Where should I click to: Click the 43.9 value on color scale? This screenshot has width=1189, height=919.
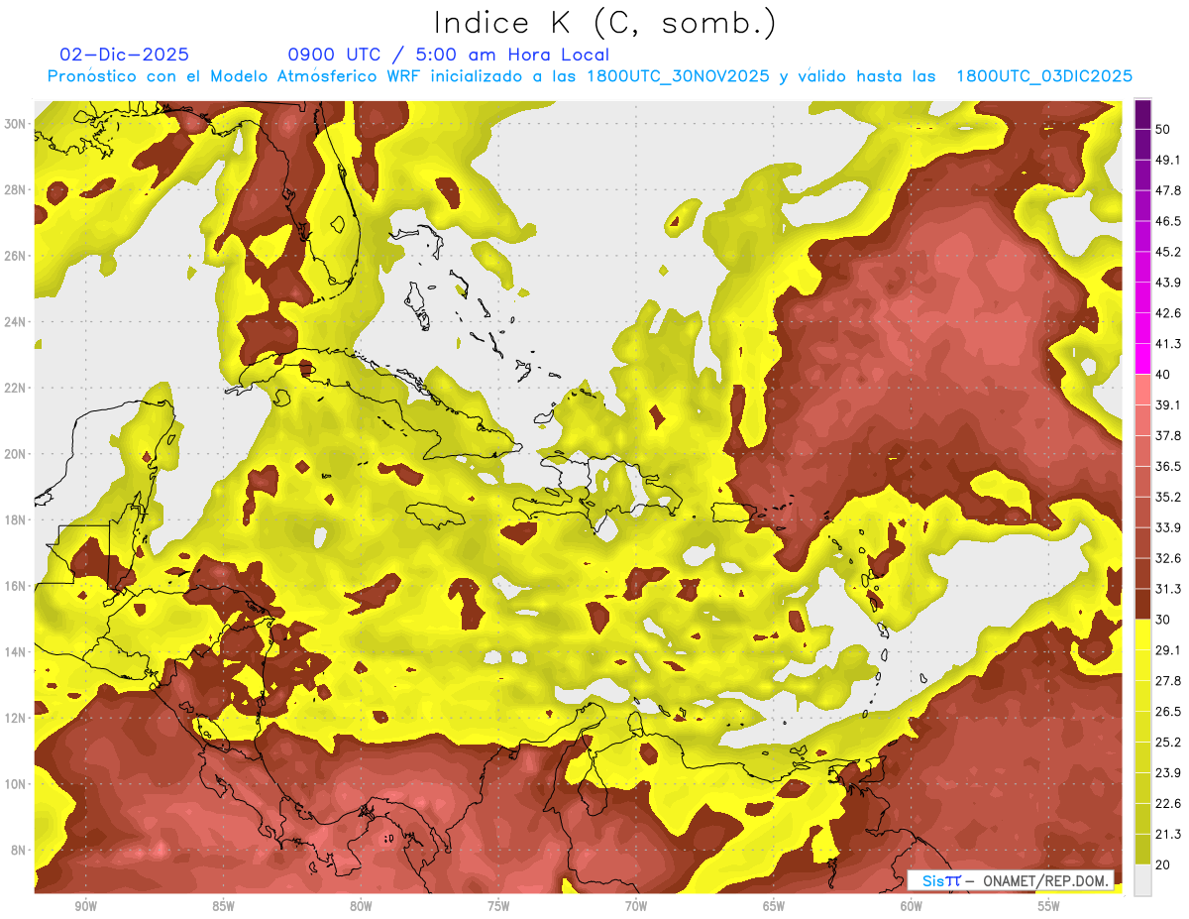[x=1169, y=283]
